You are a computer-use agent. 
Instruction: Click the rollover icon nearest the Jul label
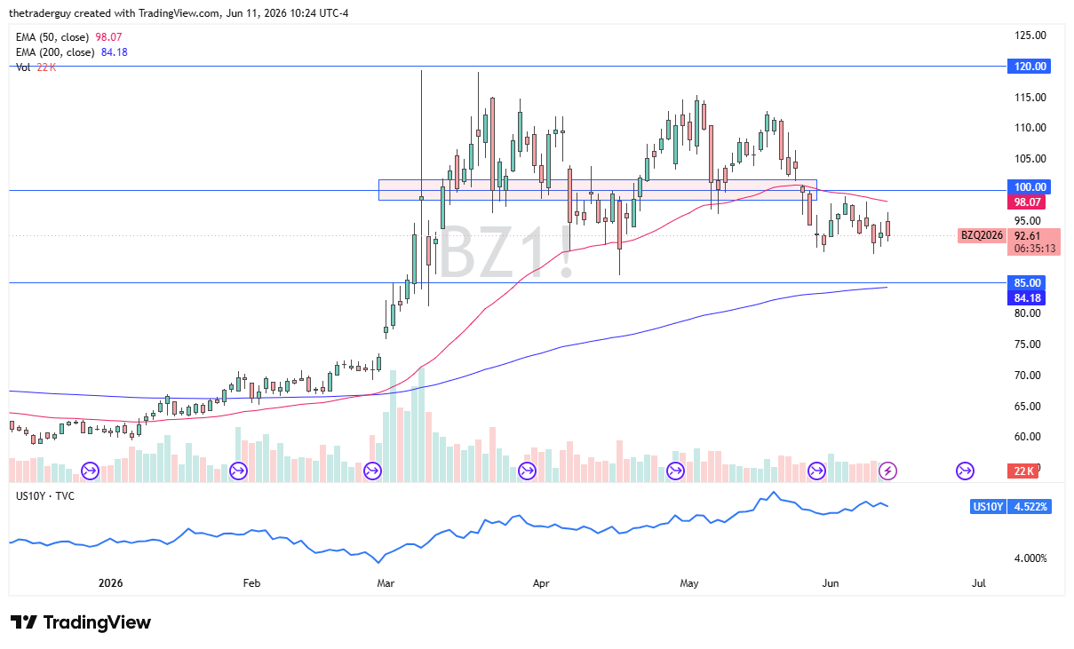pyautogui.click(x=965, y=471)
